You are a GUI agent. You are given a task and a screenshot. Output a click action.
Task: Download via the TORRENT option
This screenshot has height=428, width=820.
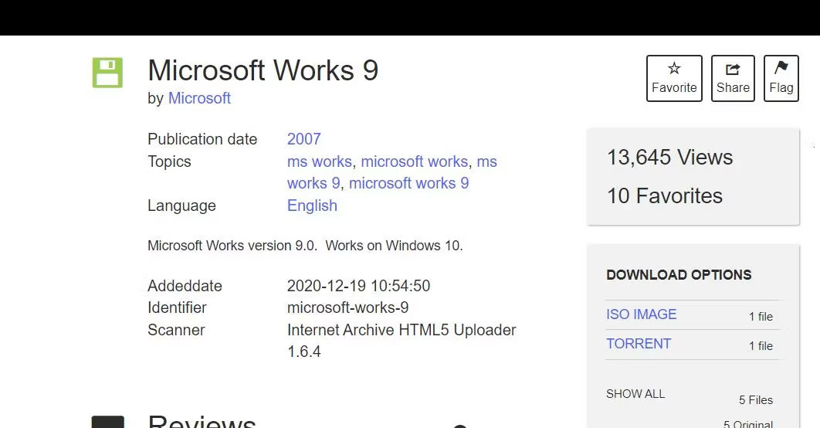[639, 344]
